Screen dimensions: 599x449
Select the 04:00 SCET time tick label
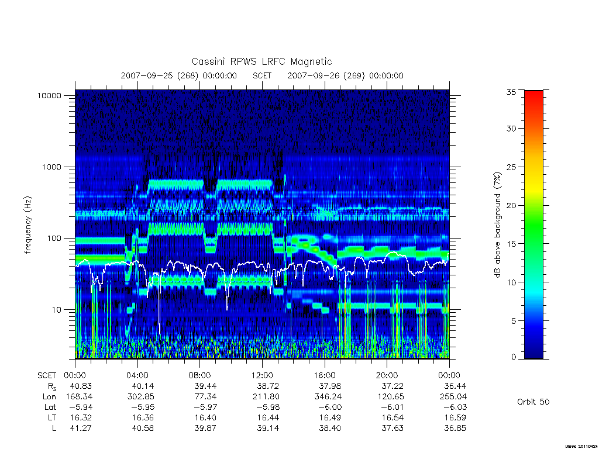click(x=137, y=375)
